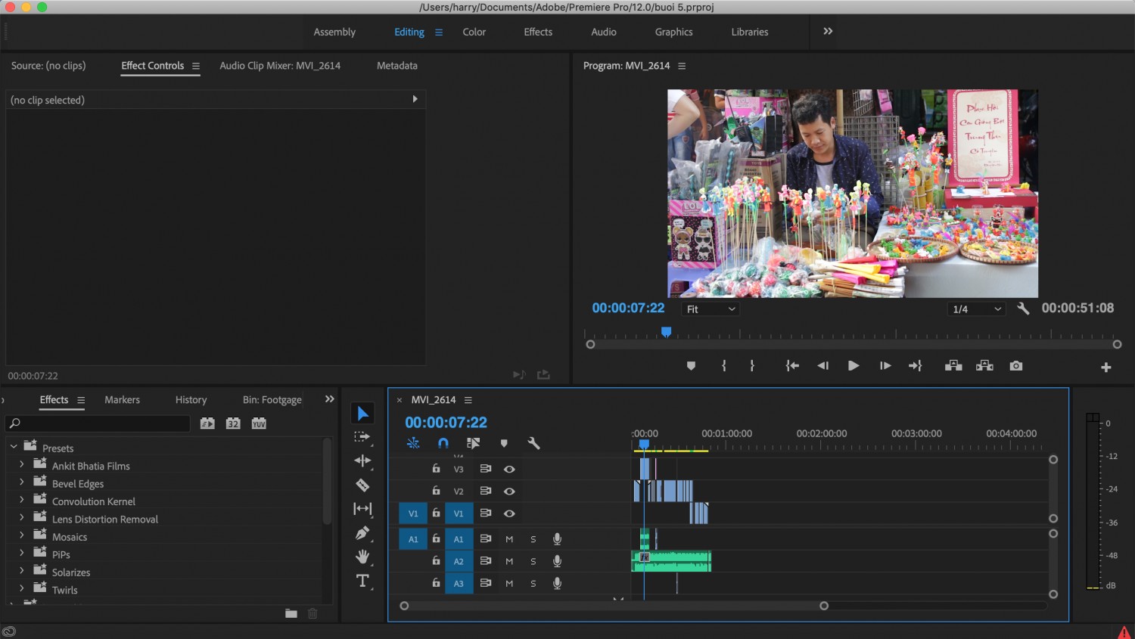Image resolution: width=1135 pixels, height=639 pixels.
Task: Select the Ripple Edit tool
Action: (362, 461)
